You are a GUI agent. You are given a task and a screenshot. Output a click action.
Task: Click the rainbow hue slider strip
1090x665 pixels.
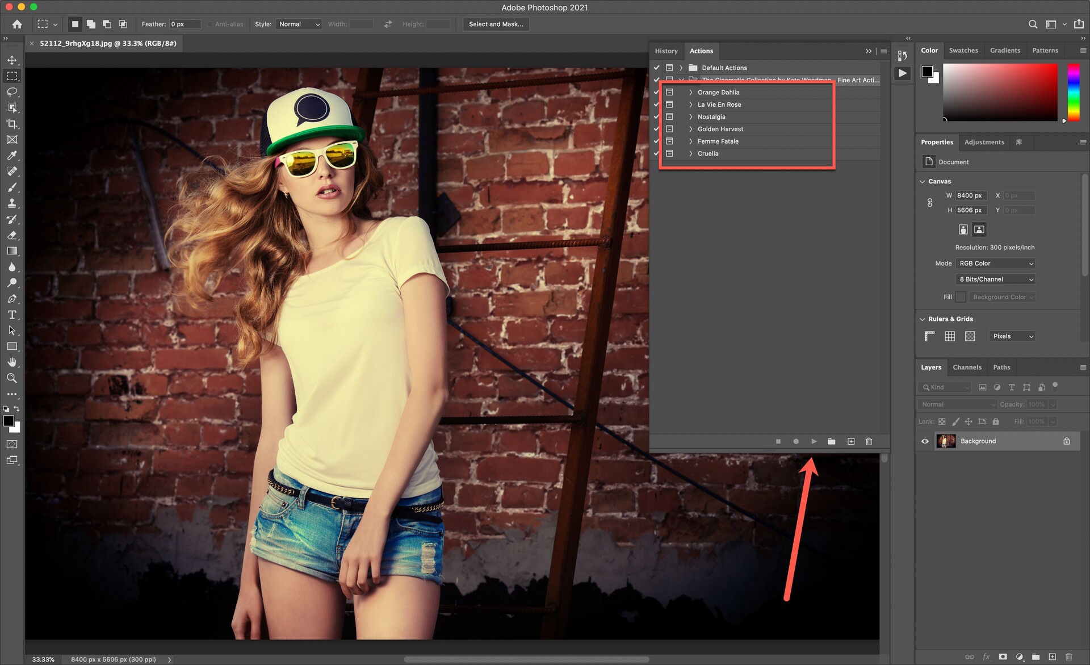coord(1073,91)
